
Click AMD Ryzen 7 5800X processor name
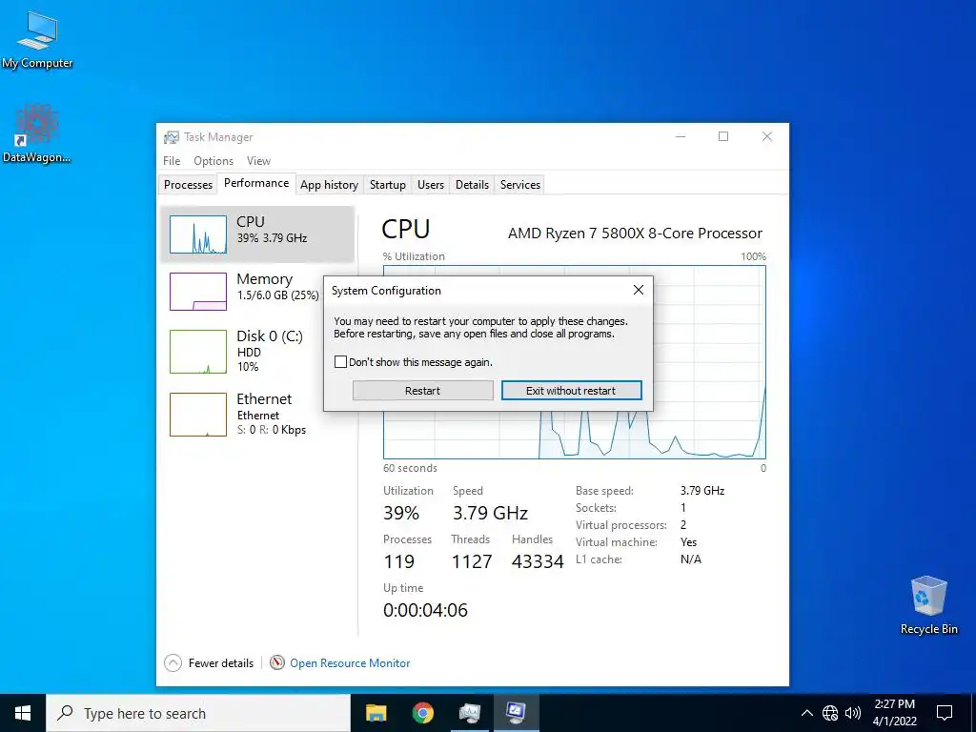click(635, 234)
